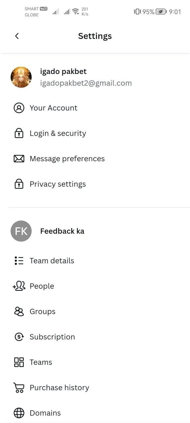Tap the FK team avatar

pyautogui.click(x=21, y=231)
